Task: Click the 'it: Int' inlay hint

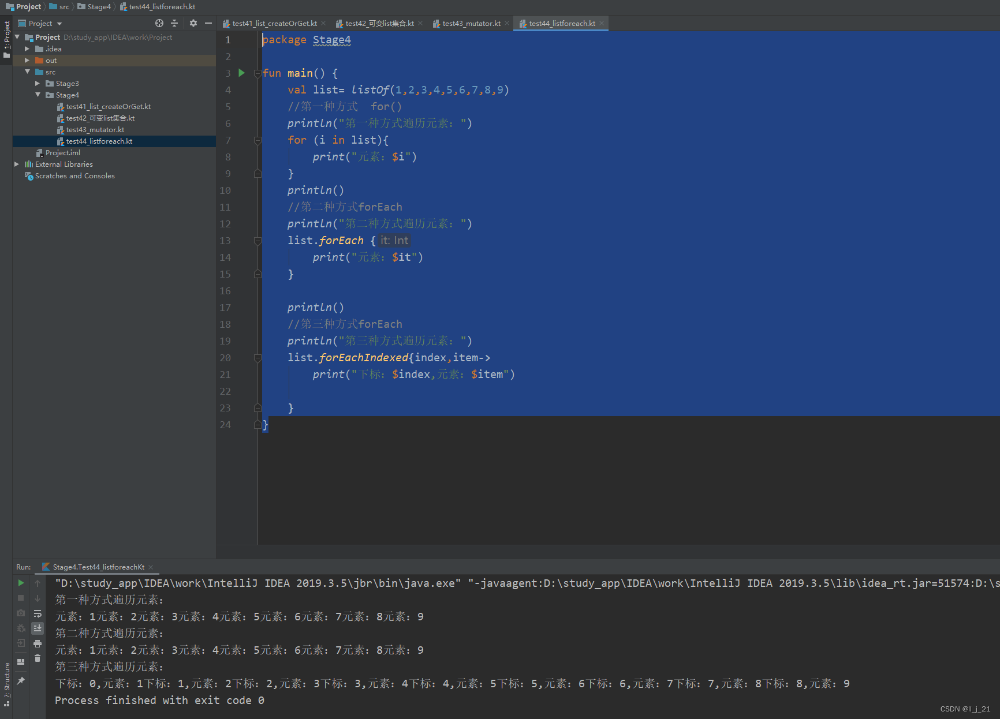Action: (394, 241)
